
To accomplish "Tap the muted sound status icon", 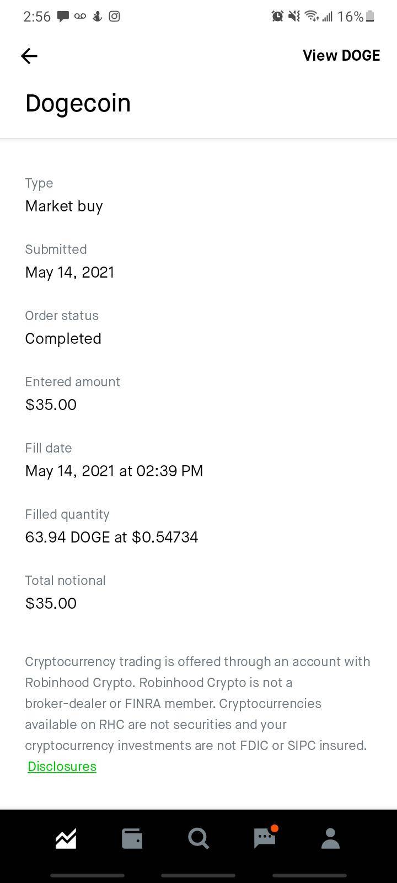I will pos(294,17).
